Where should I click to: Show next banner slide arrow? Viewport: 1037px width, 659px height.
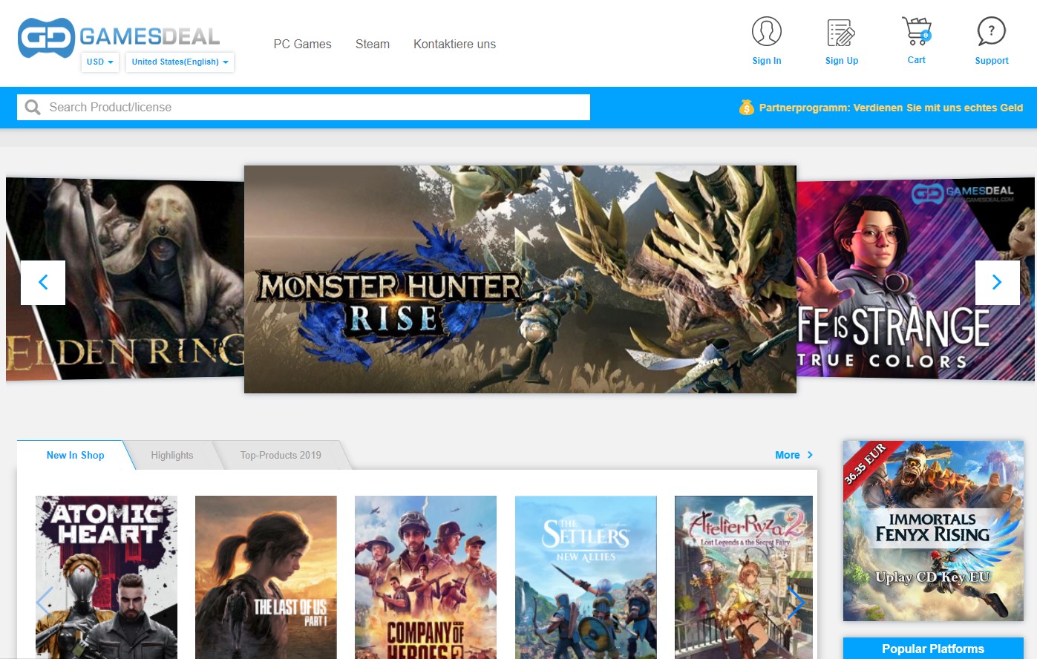coord(997,282)
